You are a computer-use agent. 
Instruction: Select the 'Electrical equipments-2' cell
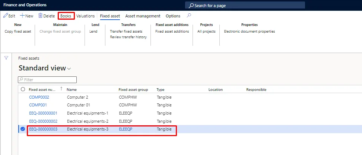tap(88, 121)
